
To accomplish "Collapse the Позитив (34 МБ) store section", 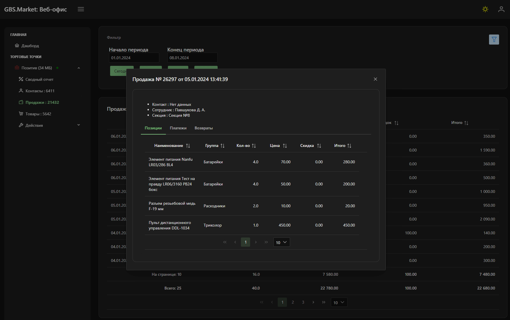I will click(78, 68).
